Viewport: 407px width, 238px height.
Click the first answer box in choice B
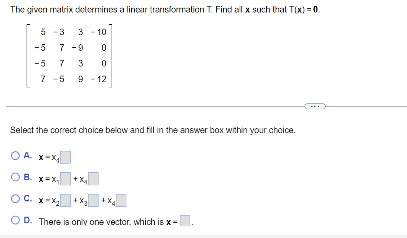[65, 179]
